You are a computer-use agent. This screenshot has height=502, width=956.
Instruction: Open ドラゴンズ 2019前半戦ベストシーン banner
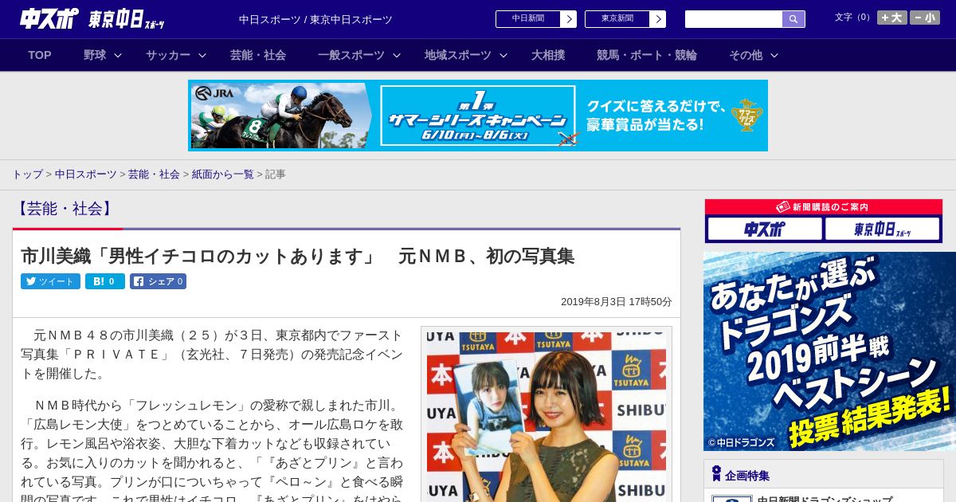829,351
